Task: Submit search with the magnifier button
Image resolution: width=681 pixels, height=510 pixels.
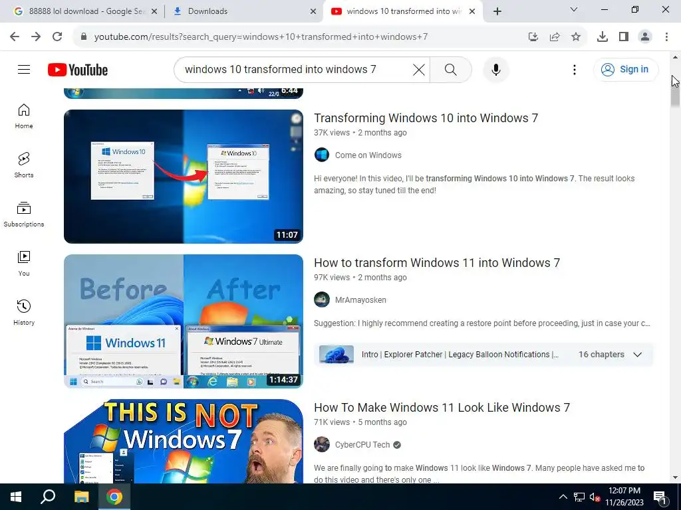Action: [x=451, y=69]
